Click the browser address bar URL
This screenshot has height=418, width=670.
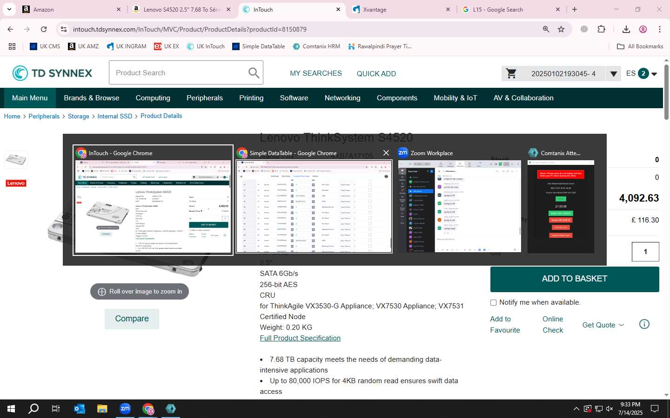click(190, 29)
